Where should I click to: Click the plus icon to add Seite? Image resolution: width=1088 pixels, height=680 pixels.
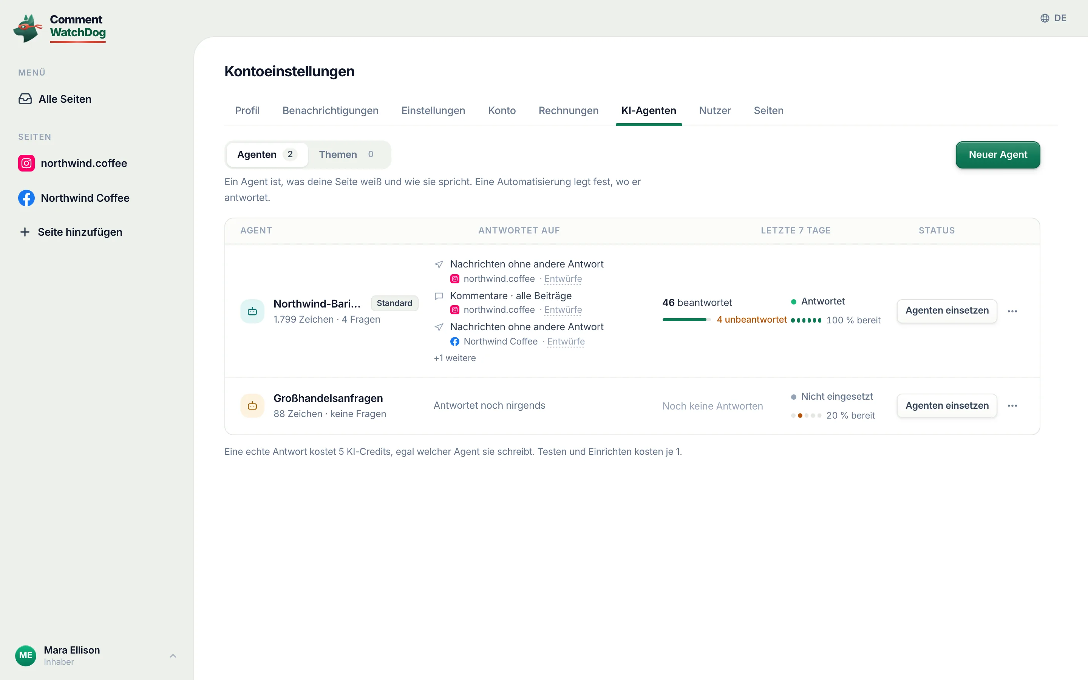point(25,232)
